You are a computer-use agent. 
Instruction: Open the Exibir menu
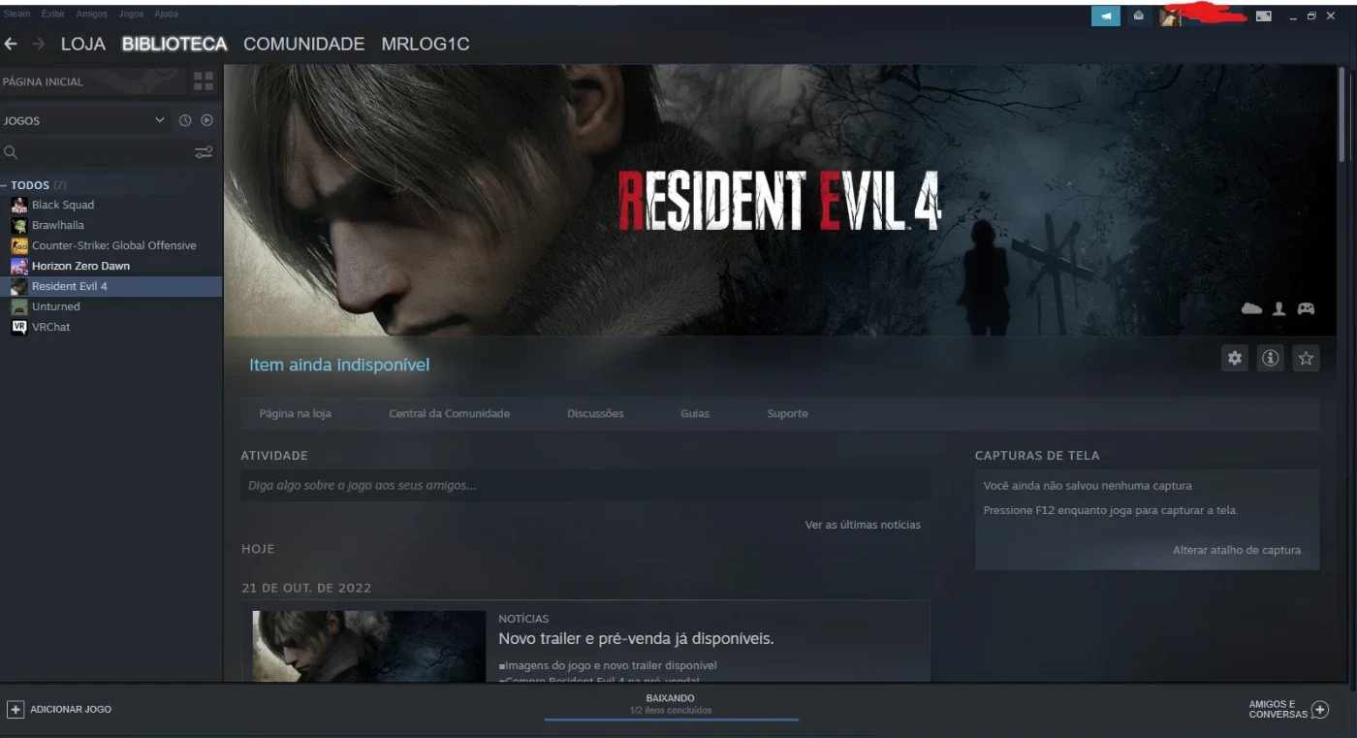(53, 14)
